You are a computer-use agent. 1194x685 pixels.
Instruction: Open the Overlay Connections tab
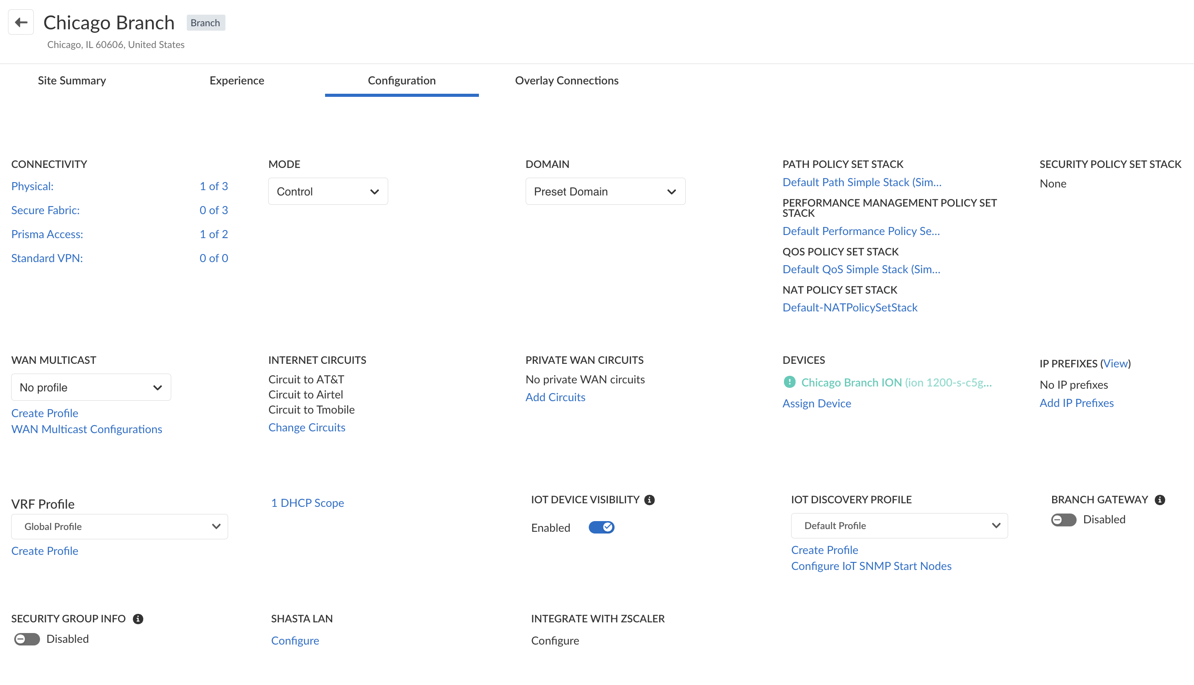(567, 80)
